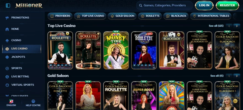The width and height of the screenshot is (243, 110).
Task: Select the Blackjack category tab
Action: [176, 16]
